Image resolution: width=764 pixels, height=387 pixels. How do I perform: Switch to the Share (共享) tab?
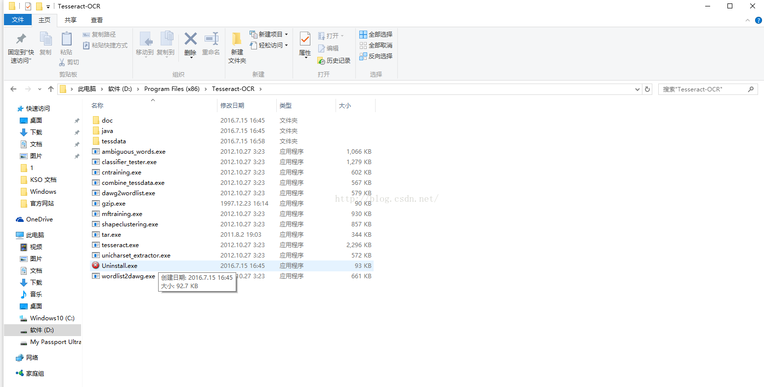(71, 20)
